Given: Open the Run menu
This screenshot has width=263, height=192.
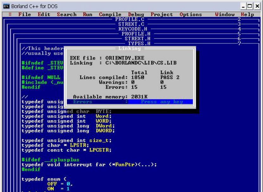Looking at the screenshot, I should pyautogui.click(x=87, y=15).
